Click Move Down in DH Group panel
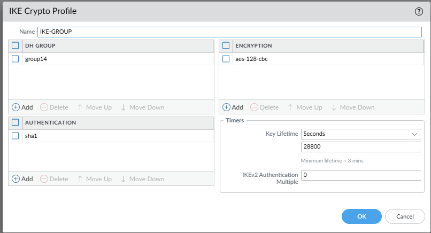 click(x=142, y=107)
